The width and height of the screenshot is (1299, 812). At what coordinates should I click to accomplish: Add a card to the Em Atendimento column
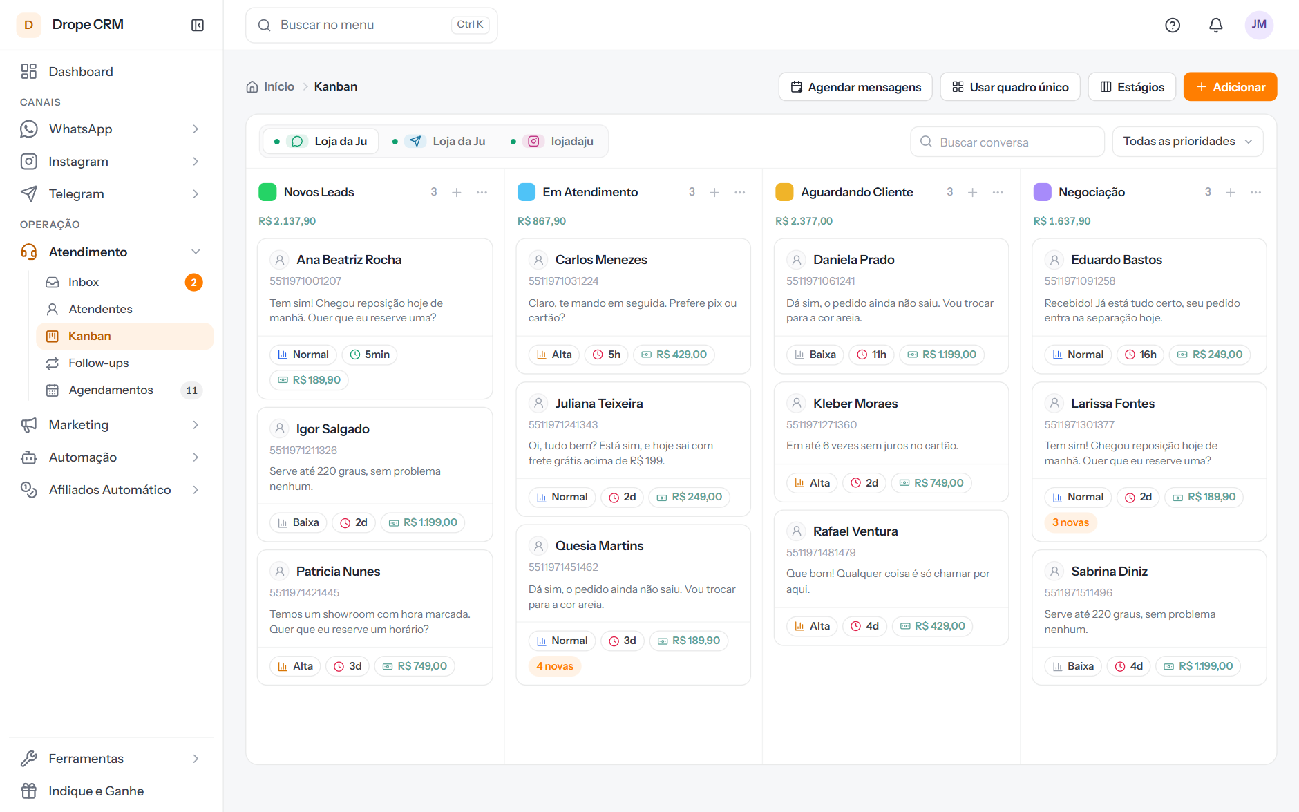pos(714,192)
